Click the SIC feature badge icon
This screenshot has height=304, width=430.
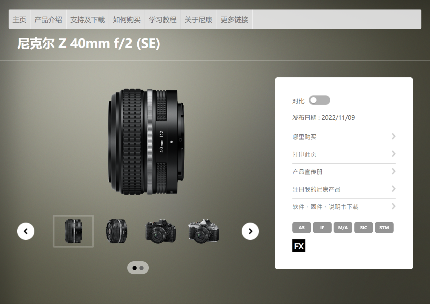(363, 228)
